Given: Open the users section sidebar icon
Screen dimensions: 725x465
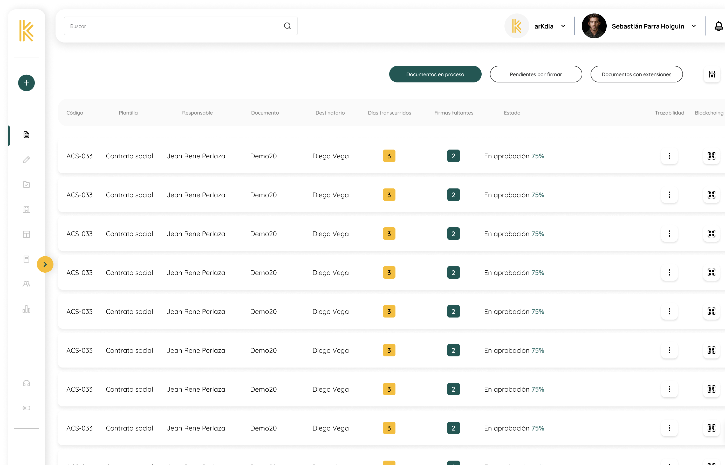Looking at the screenshot, I should (26, 284).
